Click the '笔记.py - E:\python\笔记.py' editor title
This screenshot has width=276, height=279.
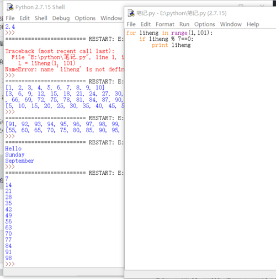point(182,13)
